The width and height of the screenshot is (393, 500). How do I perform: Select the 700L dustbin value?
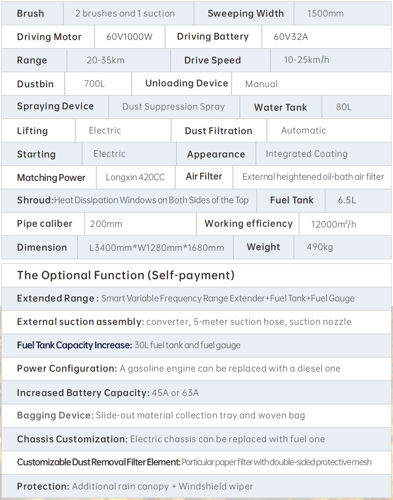(x=94, y=83)
